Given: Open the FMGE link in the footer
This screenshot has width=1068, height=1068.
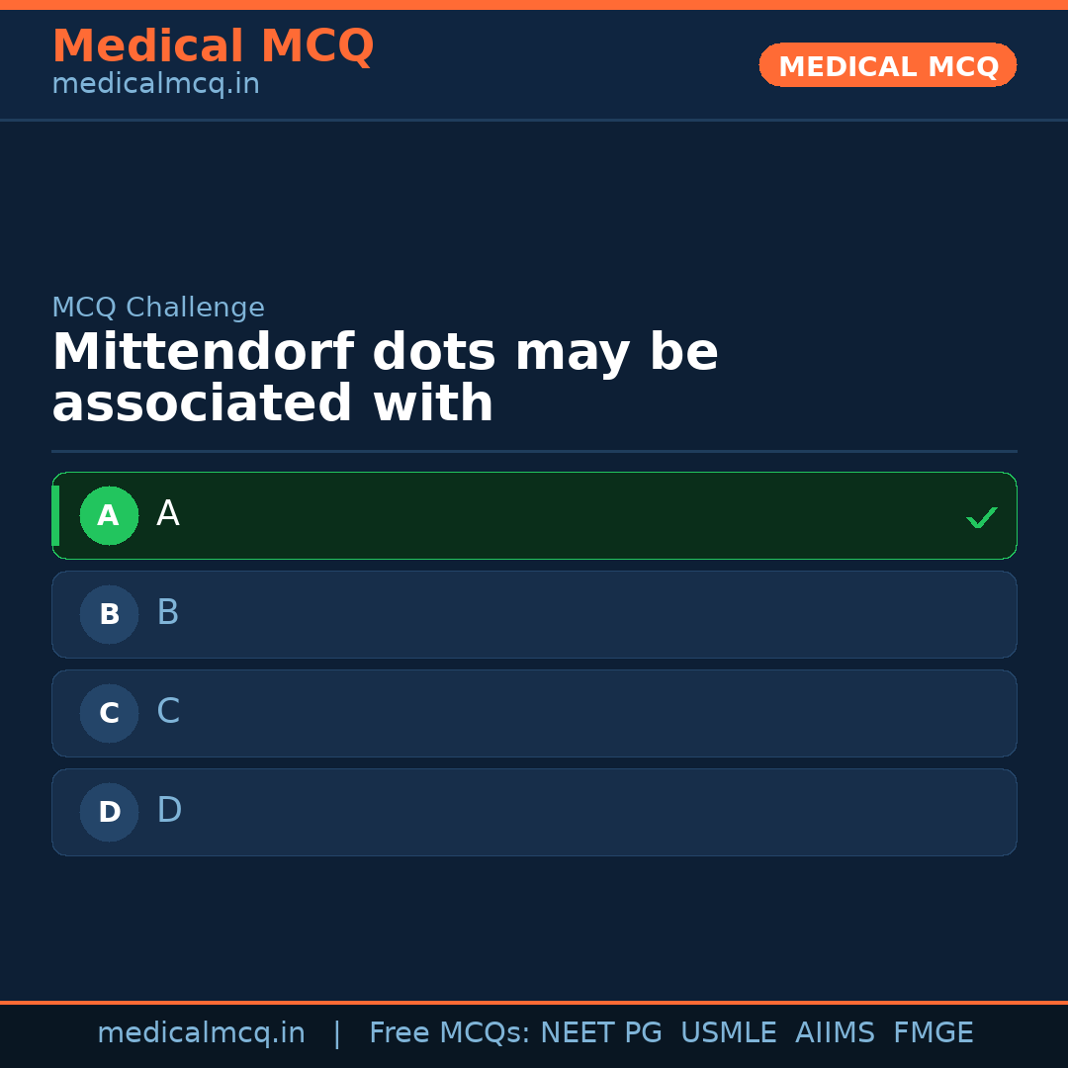Looking at the screenshot, I should point(933,1032).
